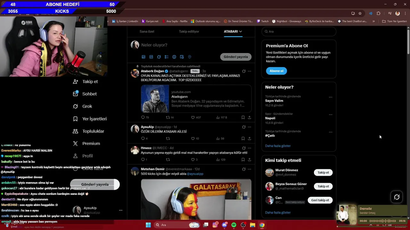Bookmark the l1mecc post
The image size is (410, 230).
pos(243,159)
